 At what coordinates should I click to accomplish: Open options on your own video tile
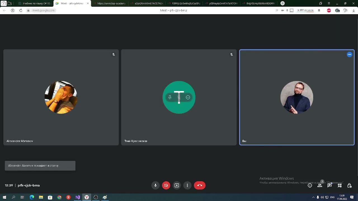(x=349, y=54)
